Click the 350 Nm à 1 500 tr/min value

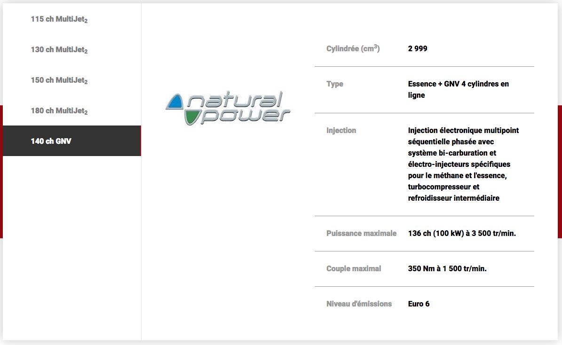coord(447,269)
